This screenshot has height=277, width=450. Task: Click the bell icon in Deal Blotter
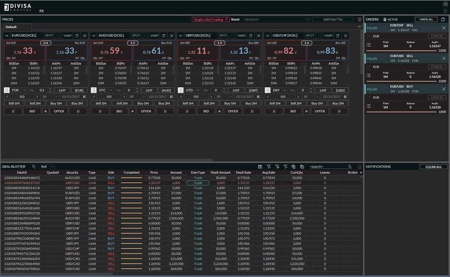[x=359, y=167]
